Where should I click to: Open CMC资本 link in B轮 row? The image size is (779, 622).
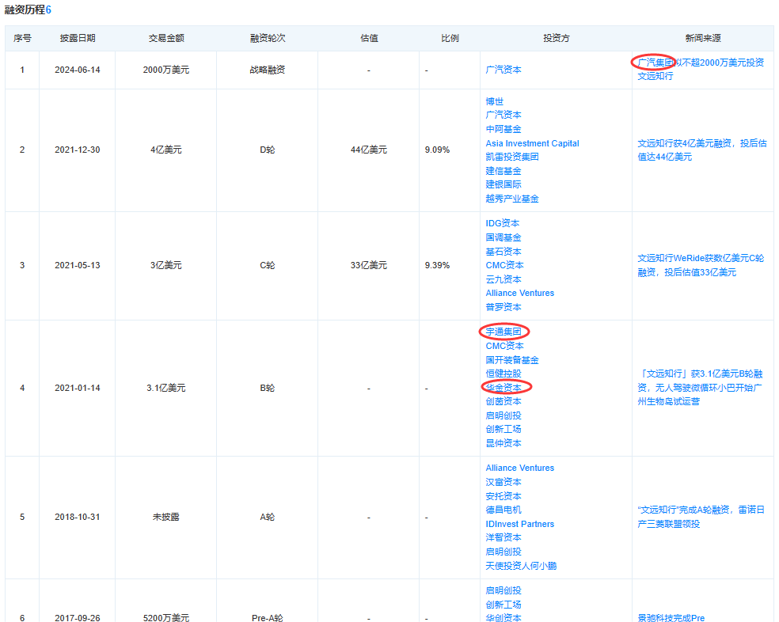(x=504, y=346)
